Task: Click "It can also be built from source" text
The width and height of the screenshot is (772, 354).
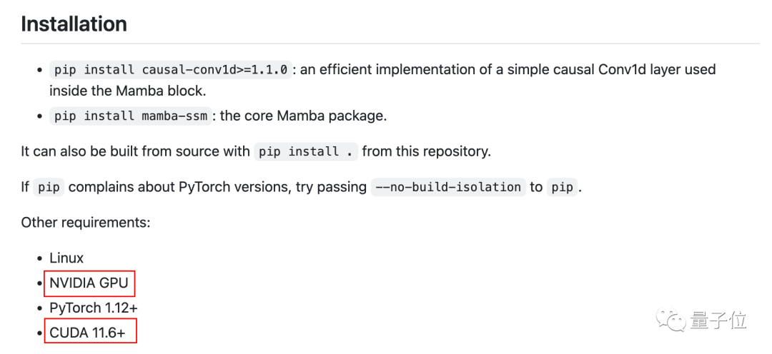Action: (136, 151)
